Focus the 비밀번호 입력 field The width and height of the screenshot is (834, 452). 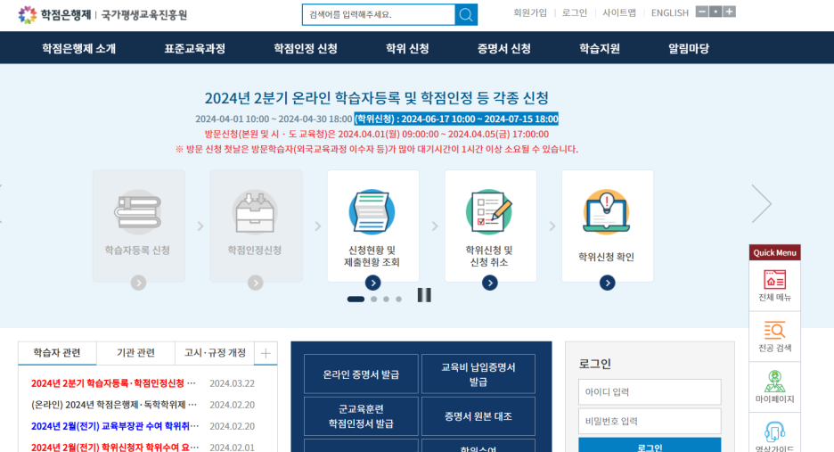tap(650, 421)
